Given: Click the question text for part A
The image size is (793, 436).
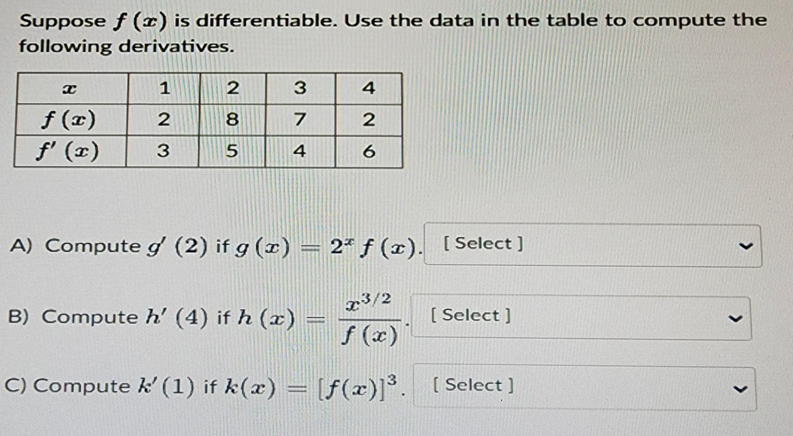Looking at the screenshot, I should (207, 246).
